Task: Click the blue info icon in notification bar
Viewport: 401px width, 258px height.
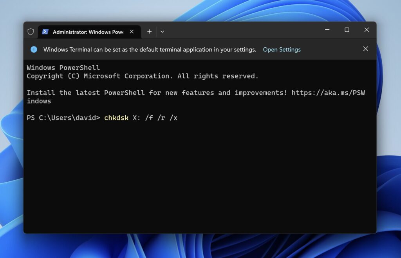Action: point(34,49)
